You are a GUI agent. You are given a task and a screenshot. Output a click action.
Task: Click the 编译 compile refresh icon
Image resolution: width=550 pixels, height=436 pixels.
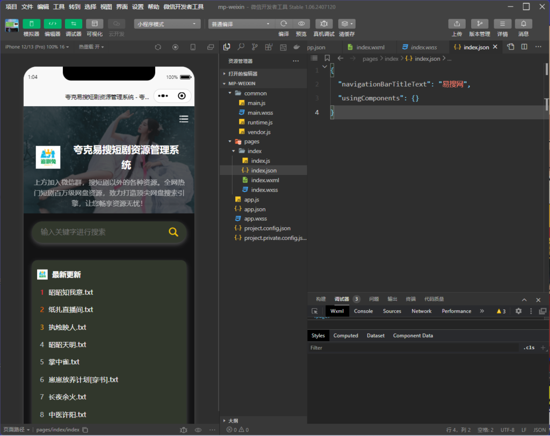pyautogui.click(x=284, y=24)
